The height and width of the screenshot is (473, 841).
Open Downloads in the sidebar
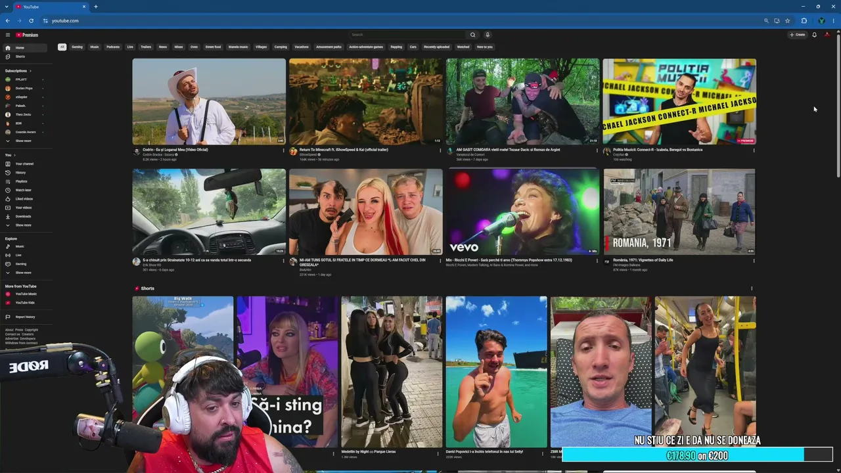pyautogui.click(x=24, y=216)
